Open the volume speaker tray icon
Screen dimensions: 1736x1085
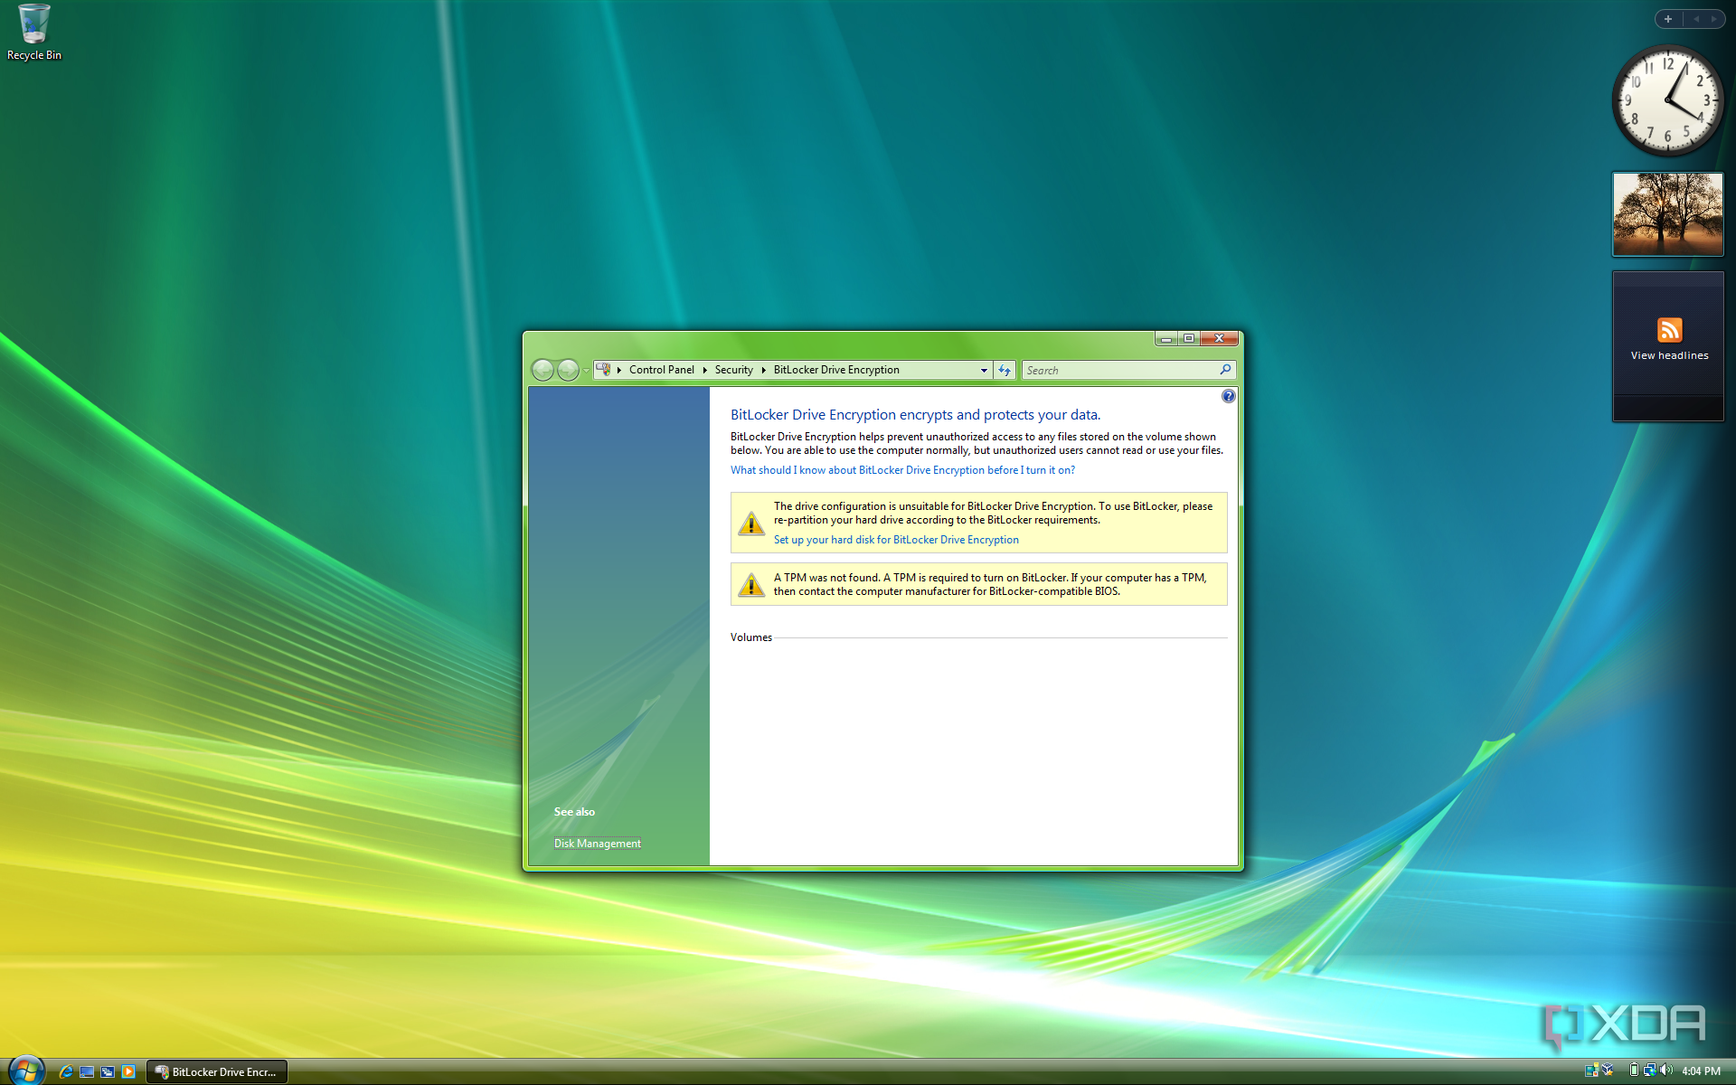pos(1666,1071)
